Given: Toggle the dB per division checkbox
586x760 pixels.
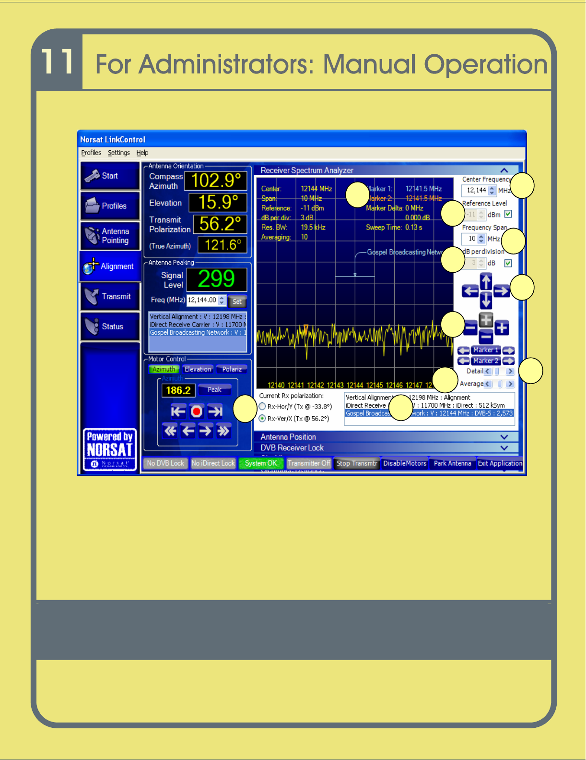Looking at the screenshot, I should click(508, 263).
